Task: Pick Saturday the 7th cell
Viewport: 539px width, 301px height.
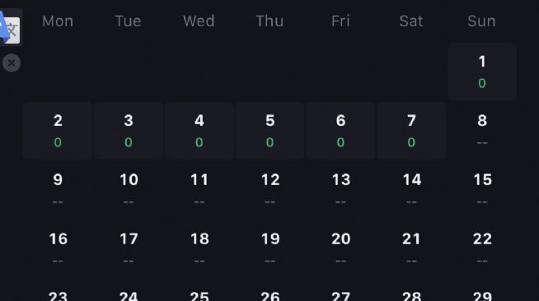Action: 411,131
